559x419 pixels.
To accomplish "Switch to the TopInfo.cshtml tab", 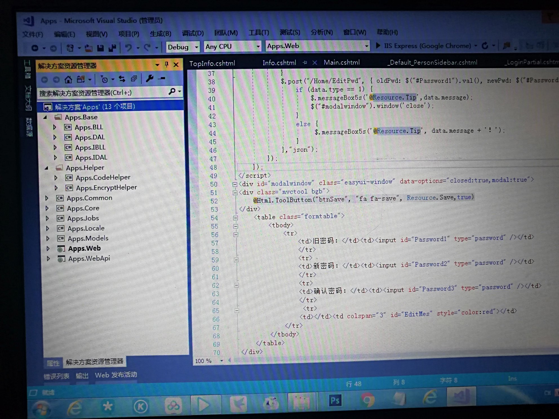I will (x=212, y=63).
